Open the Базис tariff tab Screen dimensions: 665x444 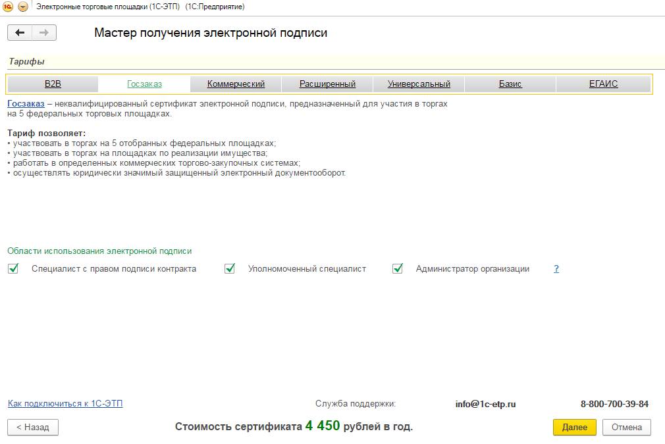click(510, 84)
